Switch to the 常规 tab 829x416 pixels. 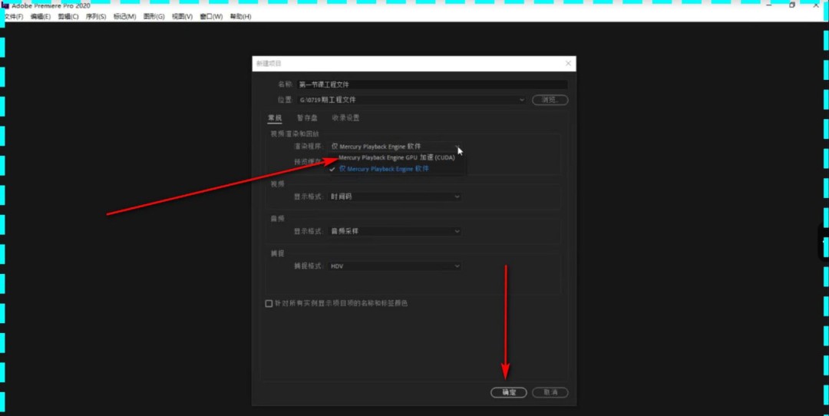click(x=275, y=118)
